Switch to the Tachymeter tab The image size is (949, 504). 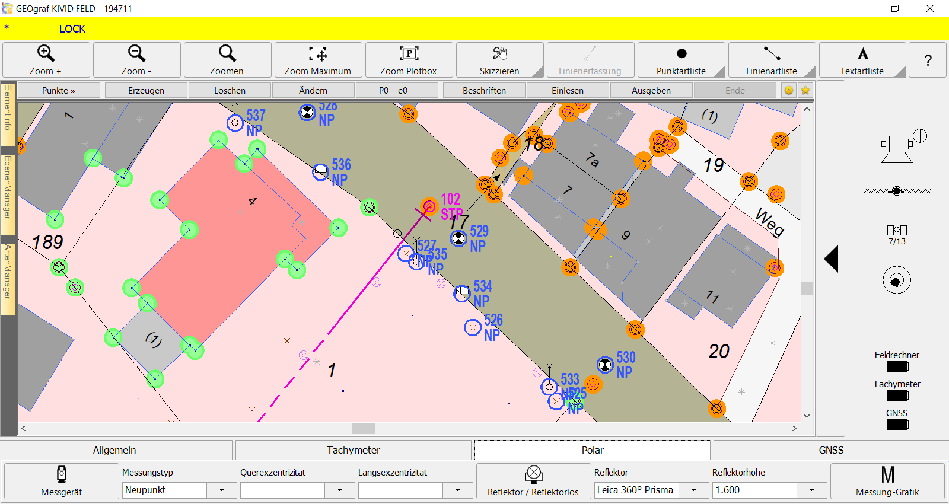(x=354, y=450)
